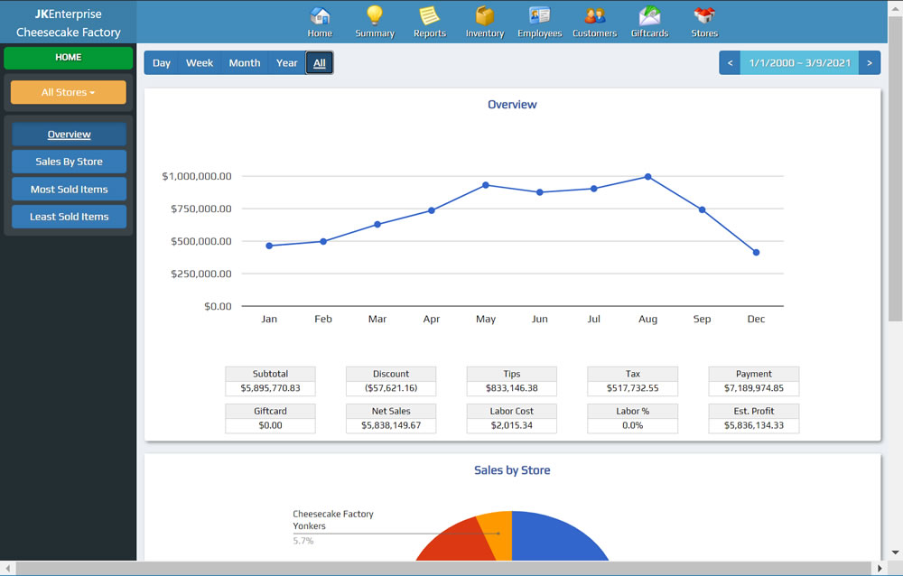
Task: Click the vertical scrollbar down arrow
Action: [x=895, y=553]
